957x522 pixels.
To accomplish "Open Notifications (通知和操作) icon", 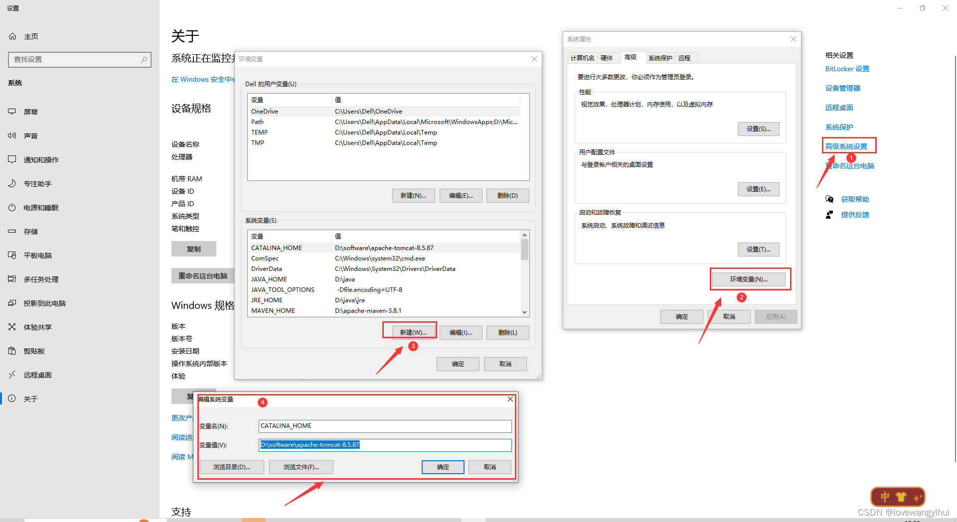I will click(12, 159).
